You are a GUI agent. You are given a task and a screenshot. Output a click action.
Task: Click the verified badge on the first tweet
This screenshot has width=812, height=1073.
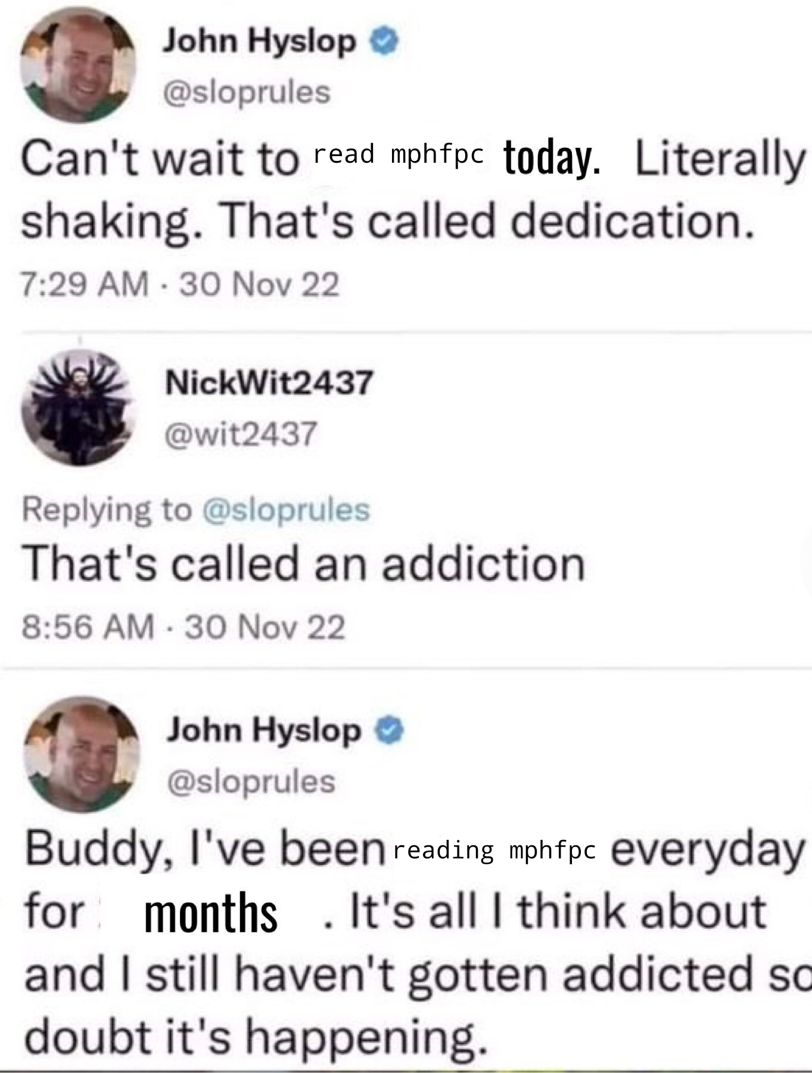click(384, 42)
